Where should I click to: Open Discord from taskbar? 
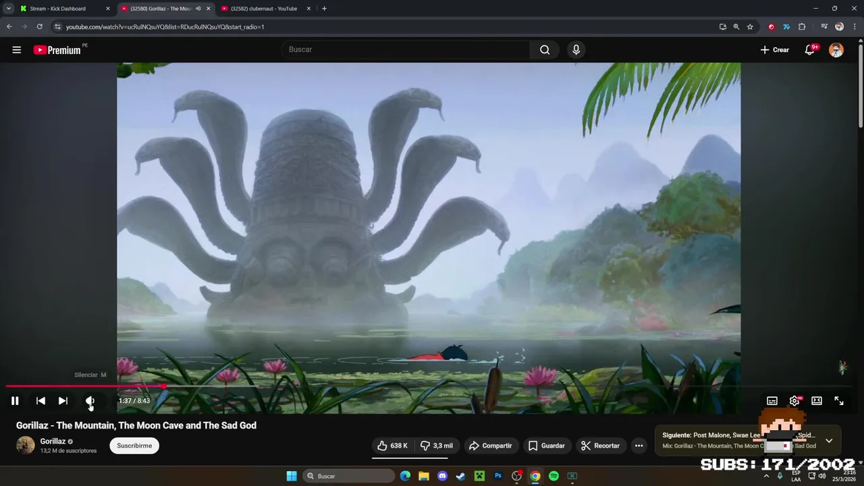tap(442, 476)
